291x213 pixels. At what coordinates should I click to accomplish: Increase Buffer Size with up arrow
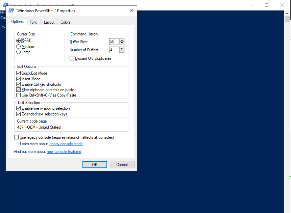(122, 40)
